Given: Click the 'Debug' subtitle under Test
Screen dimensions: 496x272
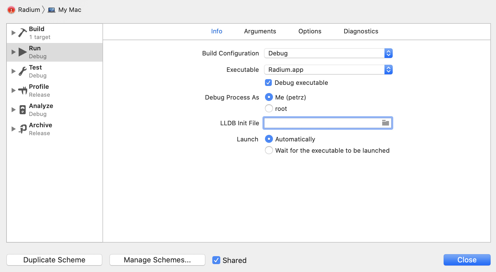Looking at the screenshot, I should point(38,76).
